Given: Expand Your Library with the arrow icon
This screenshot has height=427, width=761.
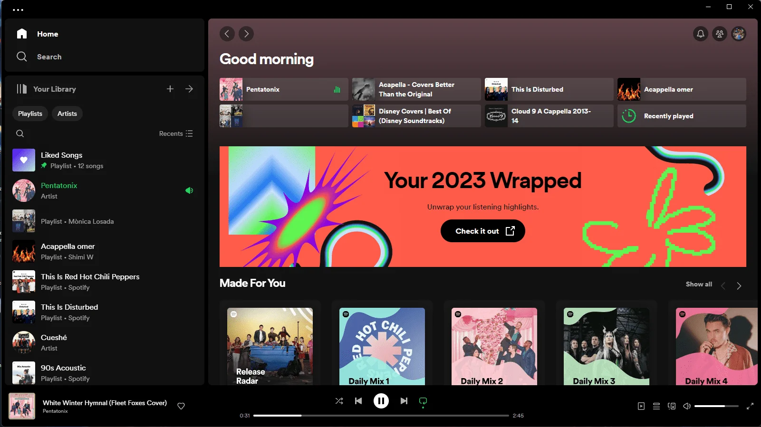Looking at the screenshot, I should tap(189, 89).
